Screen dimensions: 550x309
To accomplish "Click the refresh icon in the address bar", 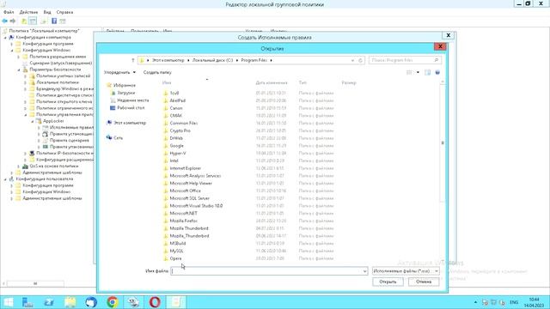I will coord(360,60).
